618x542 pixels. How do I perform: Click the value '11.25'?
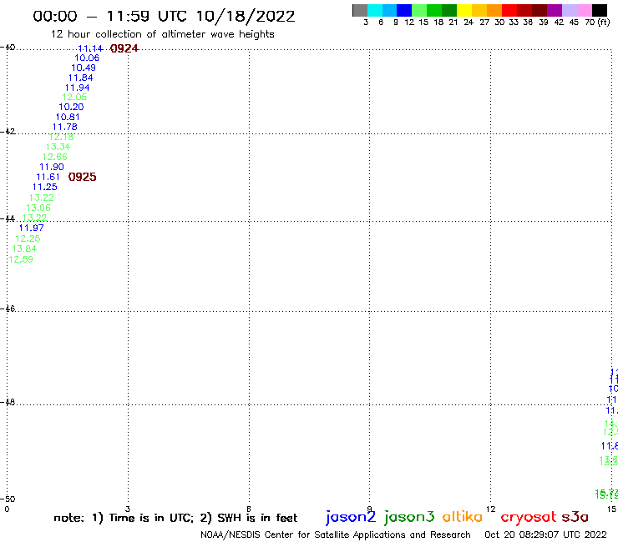point(45,187)
